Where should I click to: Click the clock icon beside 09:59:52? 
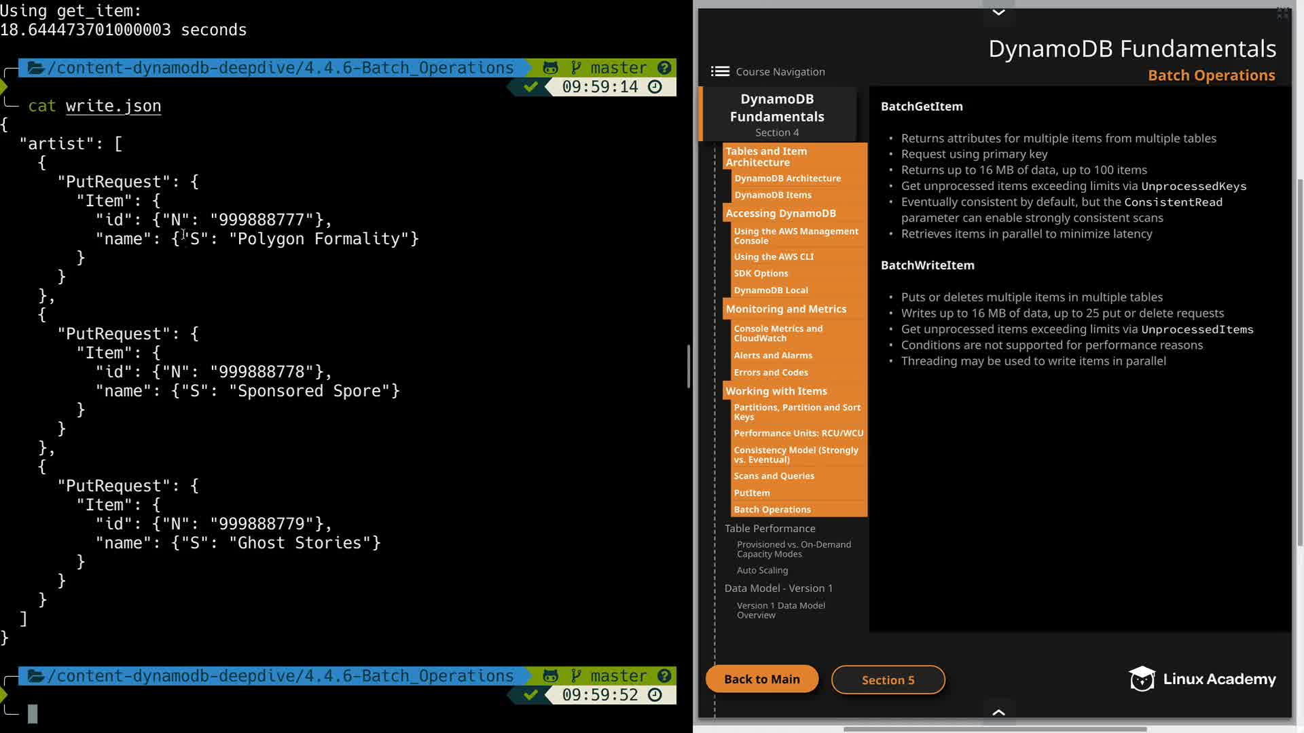[x=655, y=695]
